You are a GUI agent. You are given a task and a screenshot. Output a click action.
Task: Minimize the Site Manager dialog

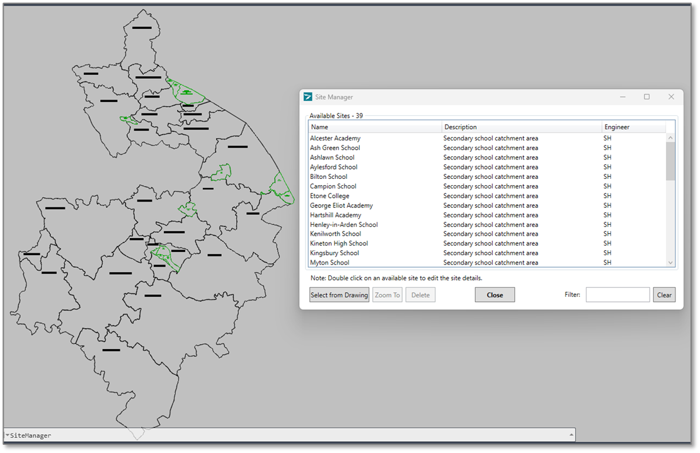tap(623, 97)
